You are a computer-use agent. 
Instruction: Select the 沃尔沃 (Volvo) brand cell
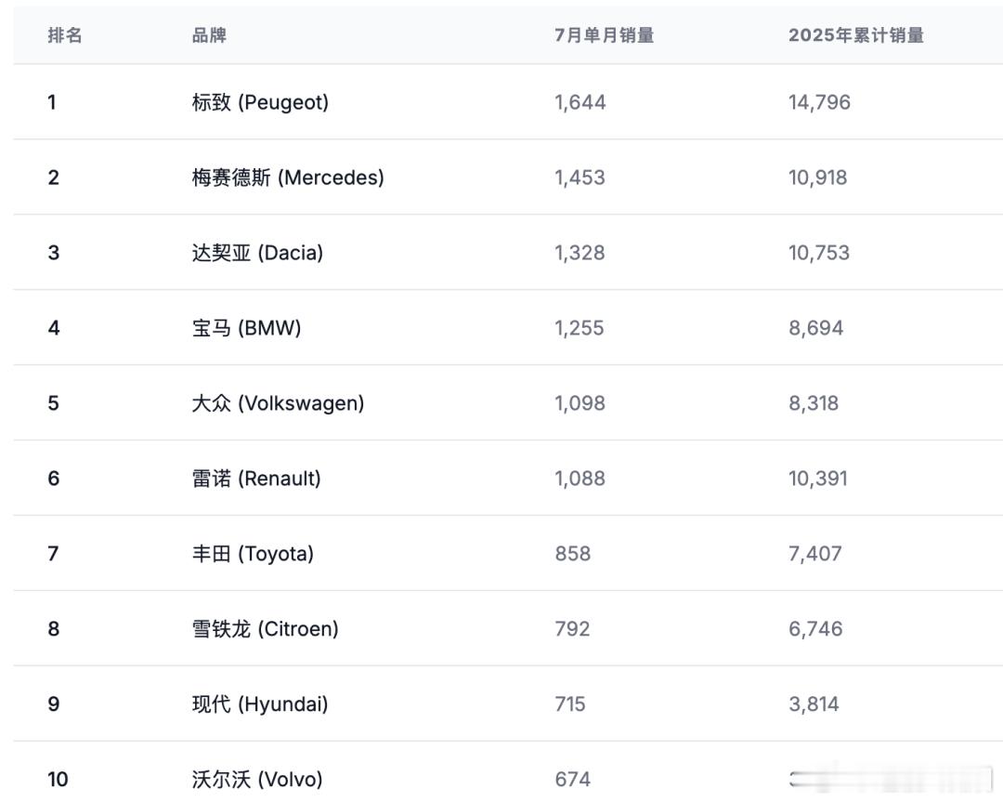(x=257, y=779)
